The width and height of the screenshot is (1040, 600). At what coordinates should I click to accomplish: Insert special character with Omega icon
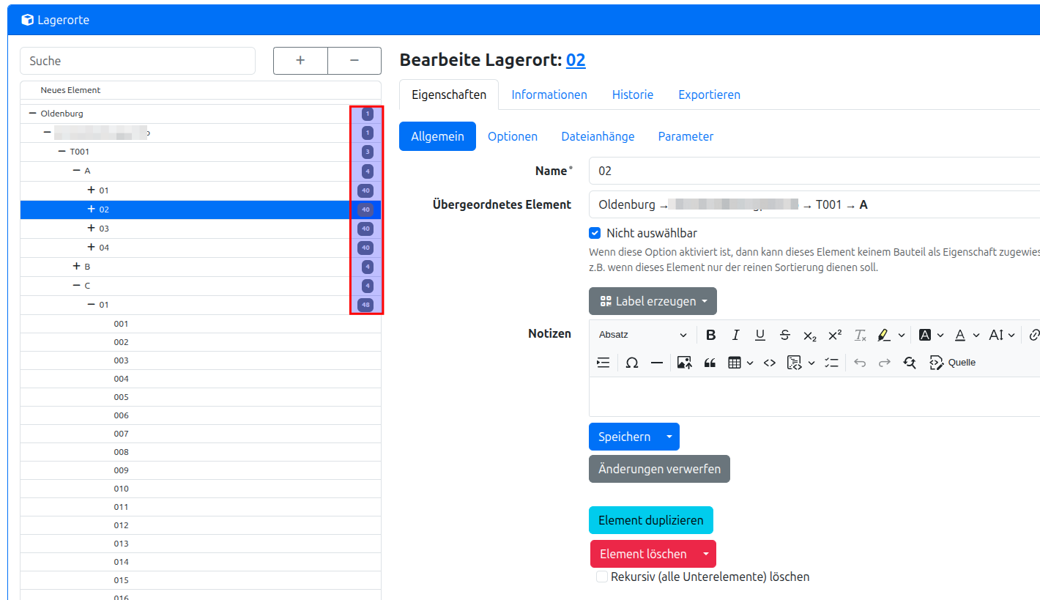631,363
